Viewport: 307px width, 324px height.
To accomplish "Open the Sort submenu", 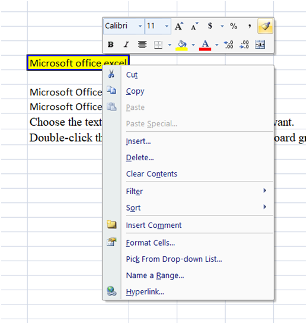I will coord(188,208).
